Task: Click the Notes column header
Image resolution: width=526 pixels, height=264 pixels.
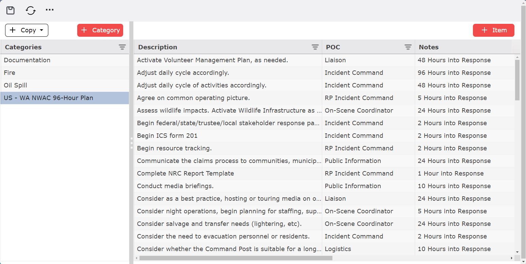Action: (x=428, y=47)
